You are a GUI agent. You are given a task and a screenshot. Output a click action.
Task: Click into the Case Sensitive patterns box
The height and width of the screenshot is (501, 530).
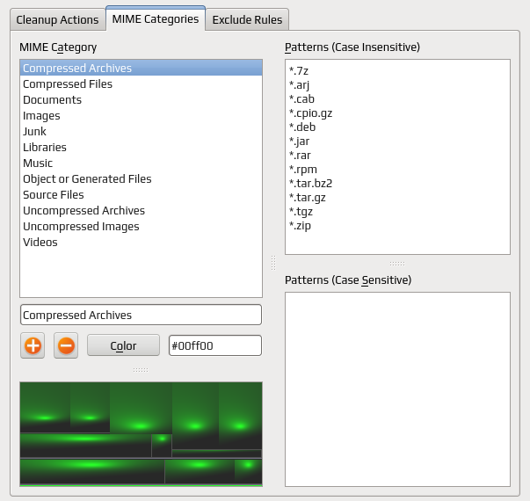pyautogui.click(x=397, y=389)
